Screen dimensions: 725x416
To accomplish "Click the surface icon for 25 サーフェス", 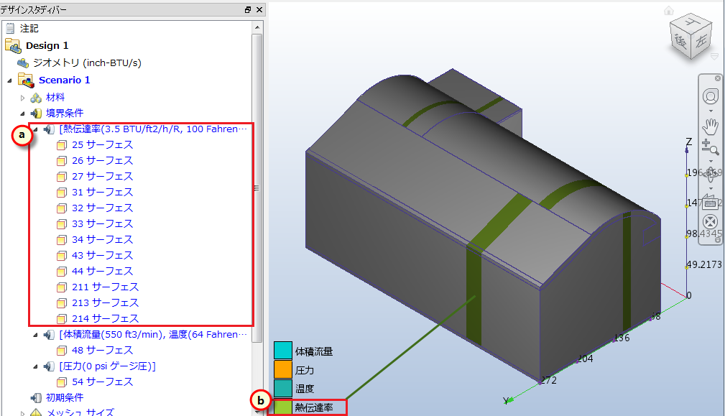I will coord(62,145).
